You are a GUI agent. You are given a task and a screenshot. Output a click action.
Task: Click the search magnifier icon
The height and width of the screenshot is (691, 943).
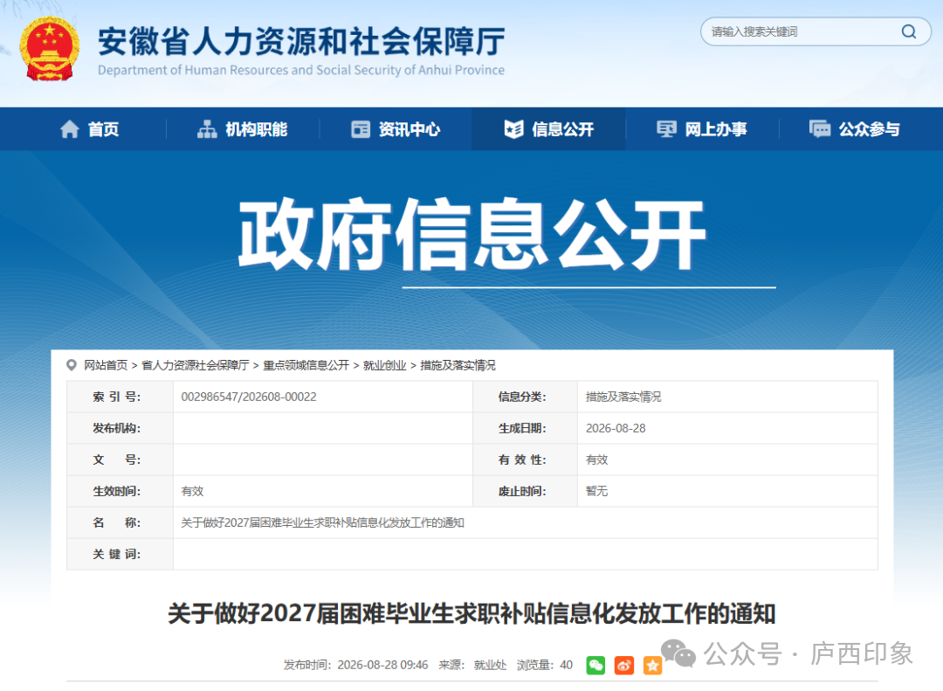coord(908,31)
